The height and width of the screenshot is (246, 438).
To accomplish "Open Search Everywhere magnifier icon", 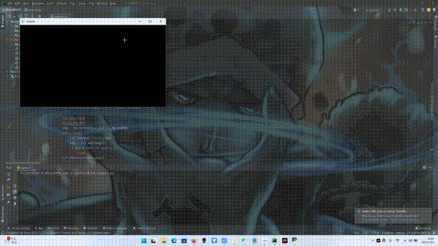I will tap(423, 10).
